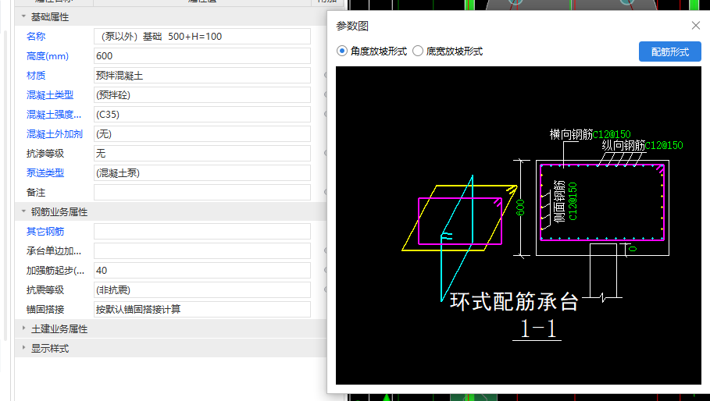Click the 配筋形式 button

tap(669, 52)
